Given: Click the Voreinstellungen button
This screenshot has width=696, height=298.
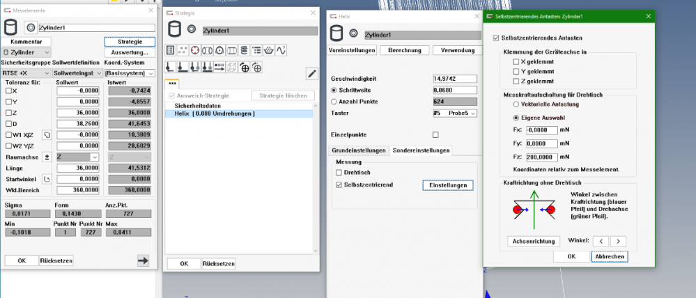Looking at the screenshot, I should click(353, 50).
